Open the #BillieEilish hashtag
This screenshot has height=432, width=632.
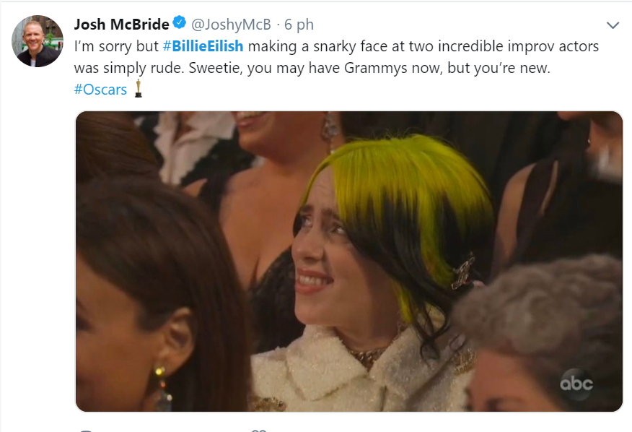pos(203,46)
